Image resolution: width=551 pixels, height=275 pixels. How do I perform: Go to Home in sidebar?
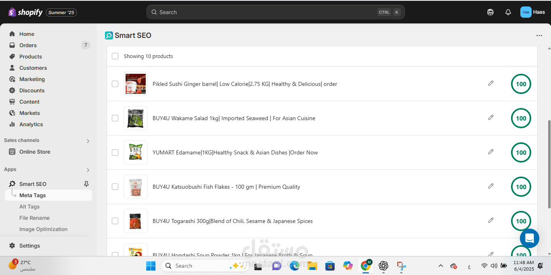27,34
